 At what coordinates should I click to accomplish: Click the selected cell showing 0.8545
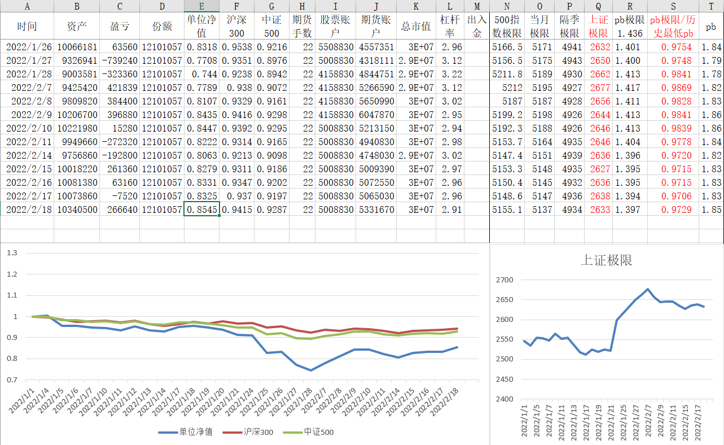click(201, 210)
